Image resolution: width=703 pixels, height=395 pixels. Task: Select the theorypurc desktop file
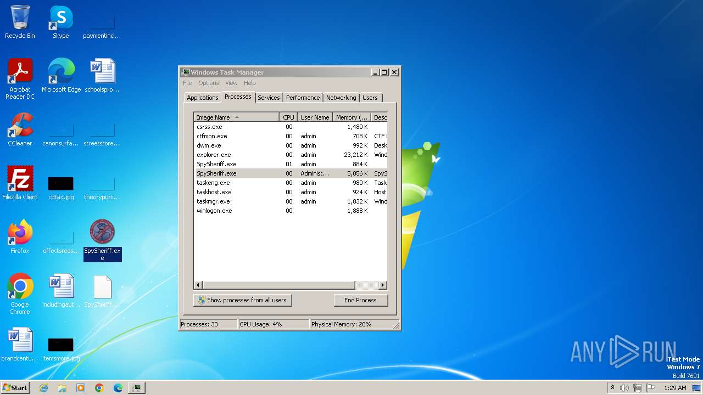(x=102, y=187)
